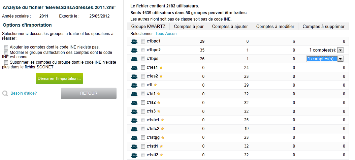Screen dimensions: 355x160
Task: Click the star icon next to c1stc2
Action: pyautogui.click(x=162, y=129)
